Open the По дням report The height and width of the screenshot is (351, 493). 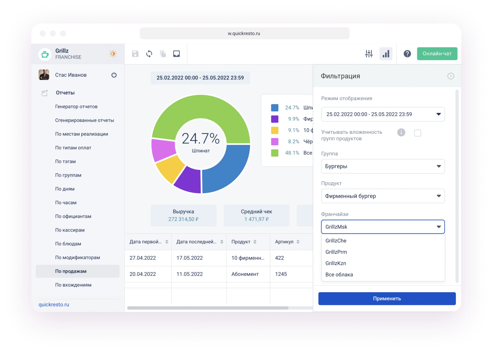65,189
